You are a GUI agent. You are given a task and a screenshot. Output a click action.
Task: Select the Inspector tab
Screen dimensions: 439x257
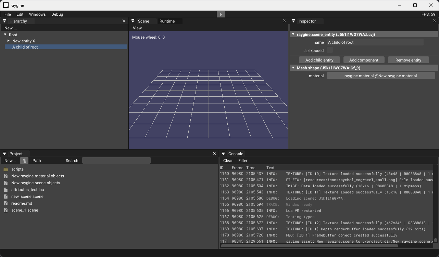click(307, 21)
